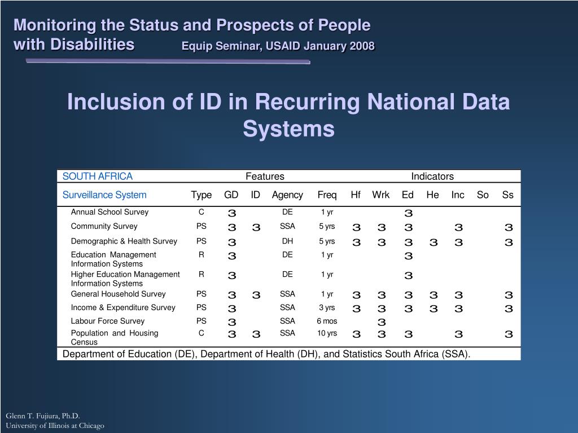The image size is (578, 433).
Task: Click Population and Housing Census's Ss checkmark
Action: click(x=509, y=334)
